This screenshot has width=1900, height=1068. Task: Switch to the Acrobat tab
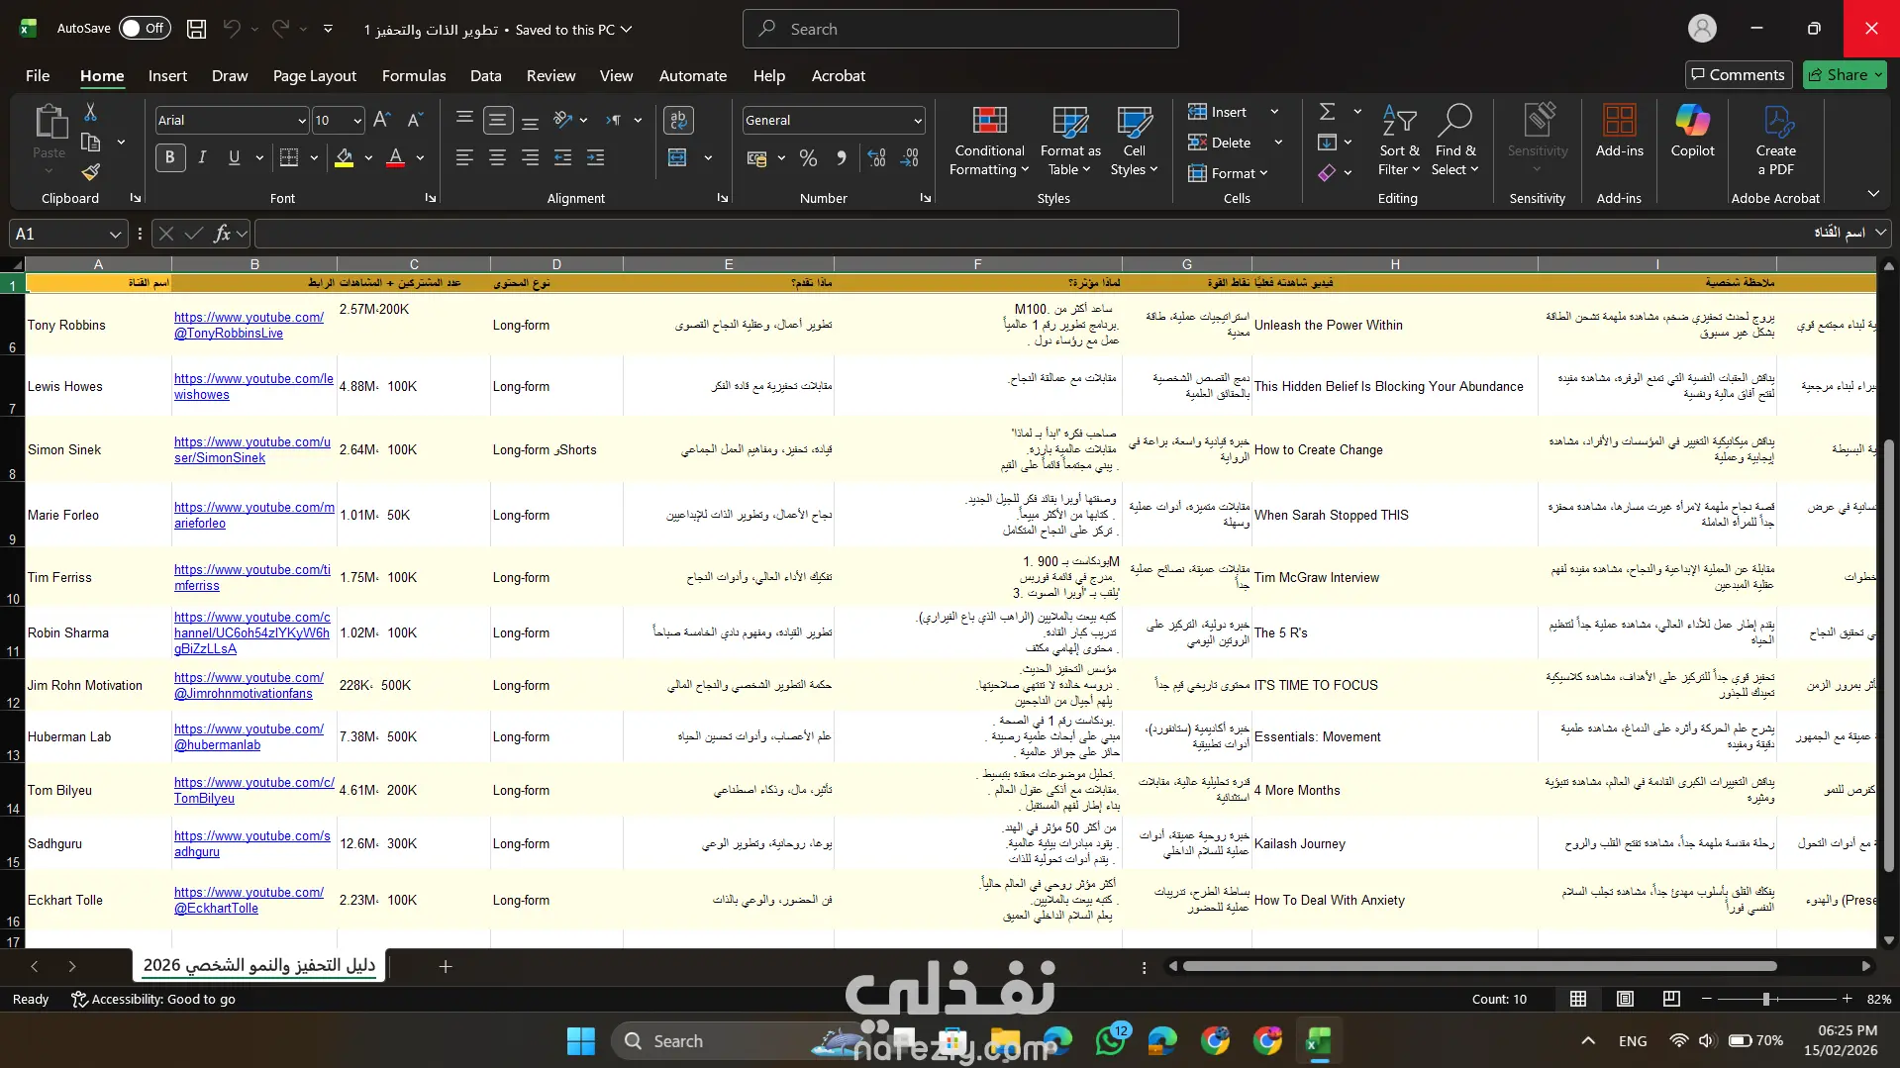pyautogui.click(x=838, y=75)
